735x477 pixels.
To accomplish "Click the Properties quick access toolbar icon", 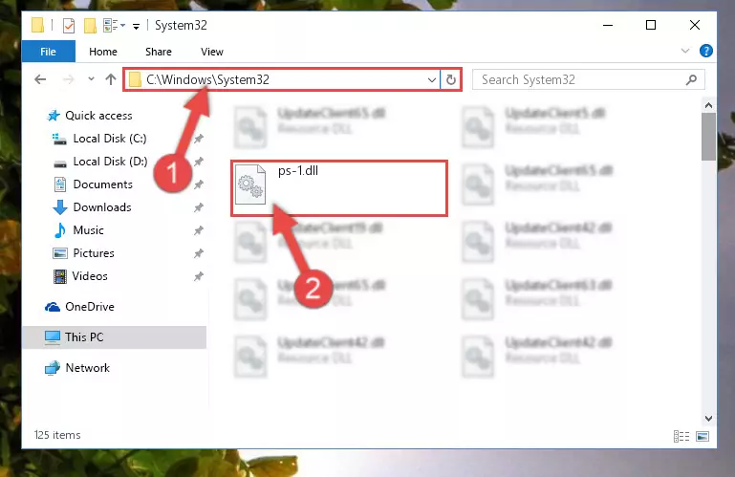I will point(69,25).
